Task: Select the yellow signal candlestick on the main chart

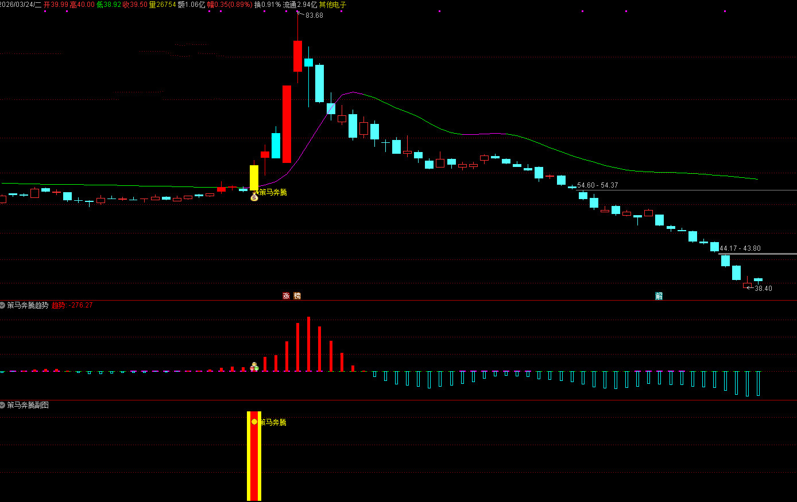Action: pos(254,177)
